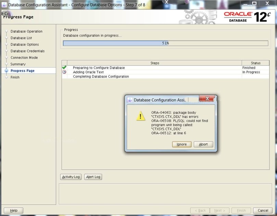Viewport: 277px width, 216px height.
Task: Click the Steps column header
Action: point(155,63)
